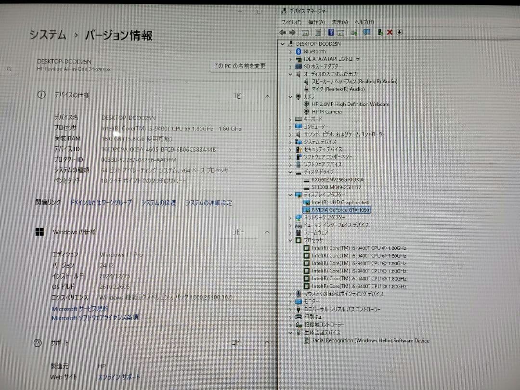520x390 pixels.
Task: Collapse the デバイスの仕様 section chevron
Action: click(x=267, y=96)
